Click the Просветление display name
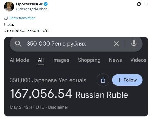Image resolution: width=152 pixels, height=118 pixels. (x=29, y=4)
